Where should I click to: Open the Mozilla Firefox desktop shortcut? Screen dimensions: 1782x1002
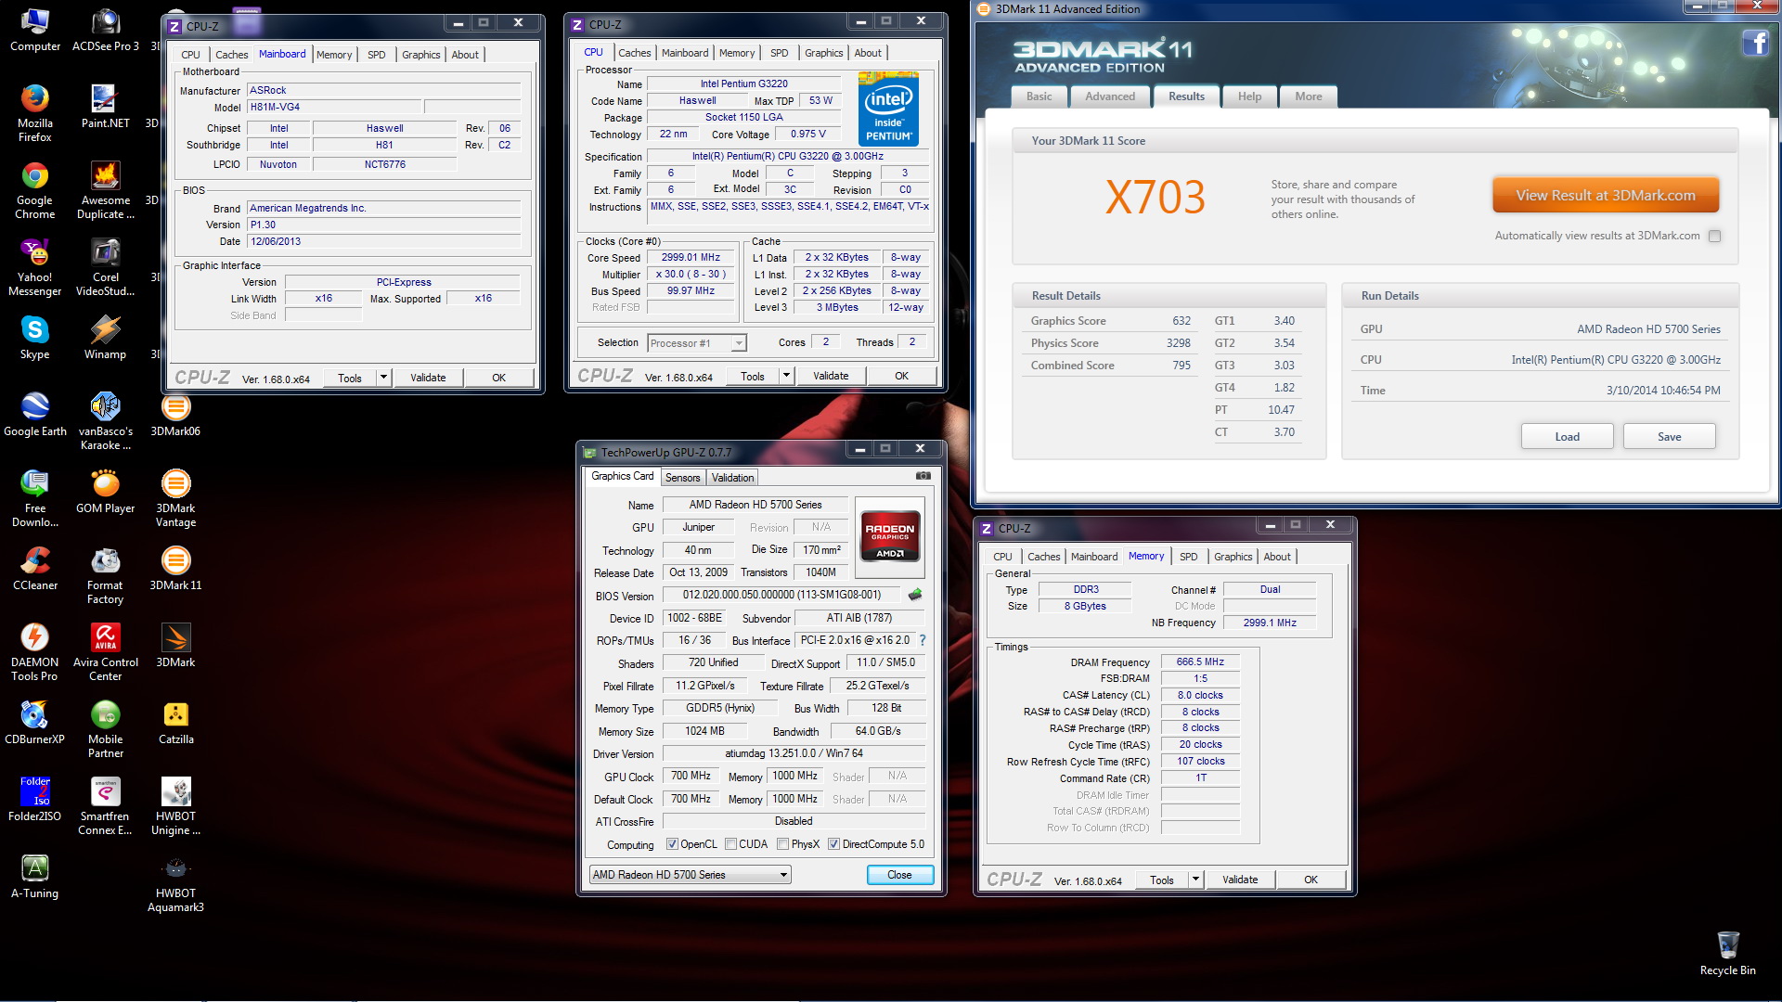coord(34,113)
